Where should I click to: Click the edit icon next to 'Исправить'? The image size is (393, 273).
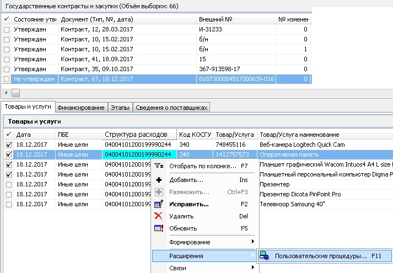click(x=159, y=204)
